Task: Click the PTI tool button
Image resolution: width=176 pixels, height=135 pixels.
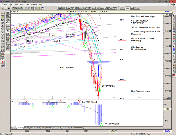Action: (x=174, y=47)
